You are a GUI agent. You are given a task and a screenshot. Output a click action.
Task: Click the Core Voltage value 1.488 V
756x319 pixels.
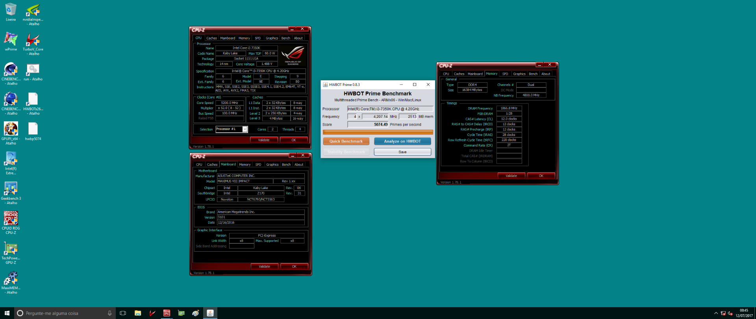267,64
